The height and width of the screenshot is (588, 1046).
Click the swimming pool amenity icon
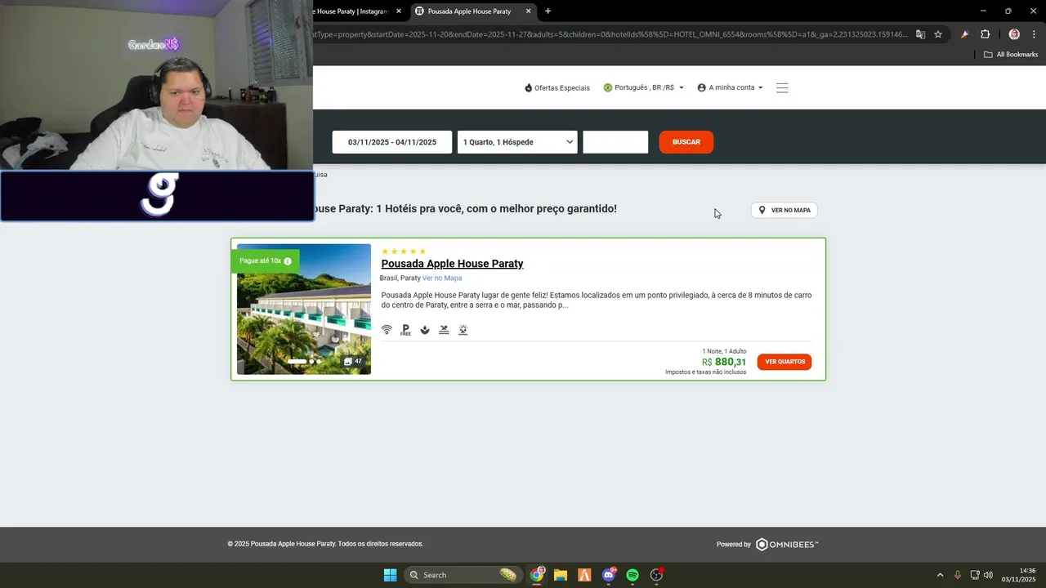[444, 330]
